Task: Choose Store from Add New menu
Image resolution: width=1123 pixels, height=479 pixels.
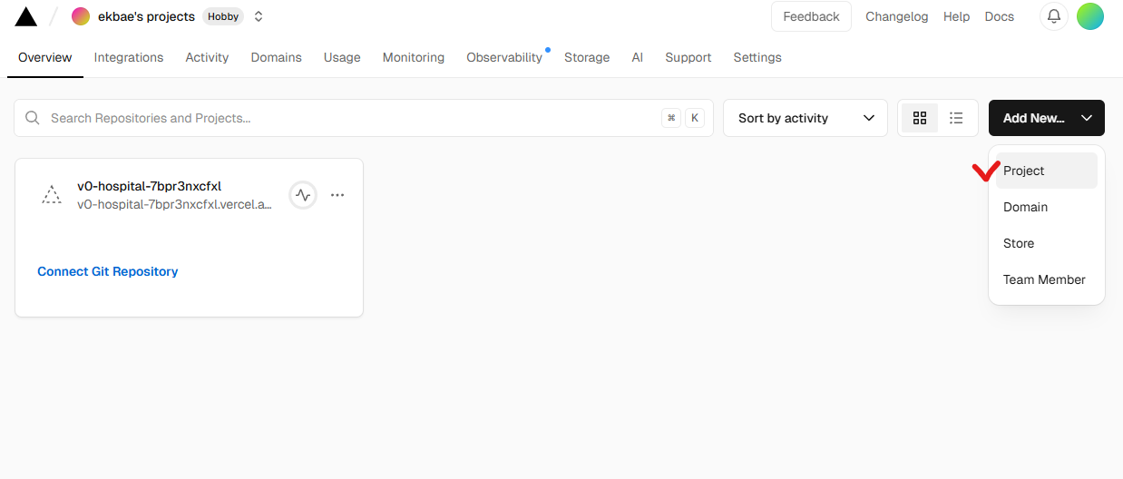Action: pos(1047,243)
